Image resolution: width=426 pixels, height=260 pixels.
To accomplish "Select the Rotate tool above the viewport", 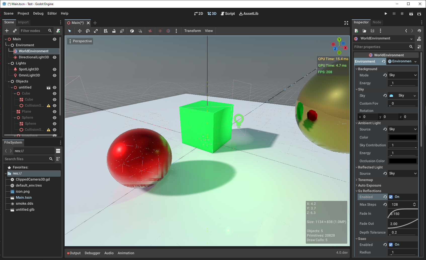I will pos(88,31).
